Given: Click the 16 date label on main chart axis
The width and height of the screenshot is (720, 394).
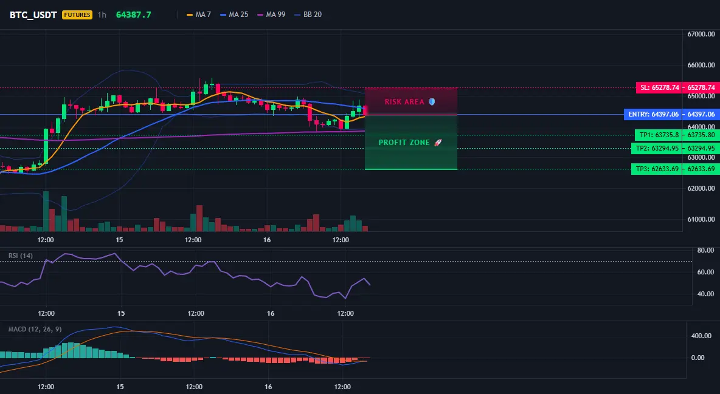Looking at the screenshot, I should (267, 240).
